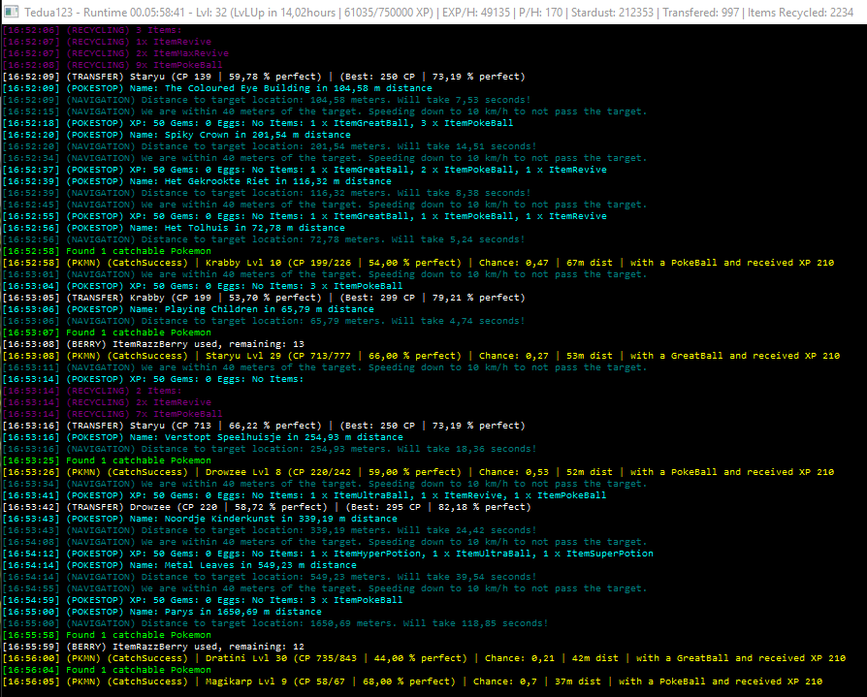The height and width of the screenshot is (697, 867).
Task: Click the 'Metal Leaves in 549,23 m' line
Action: click(x=179, y=565)
